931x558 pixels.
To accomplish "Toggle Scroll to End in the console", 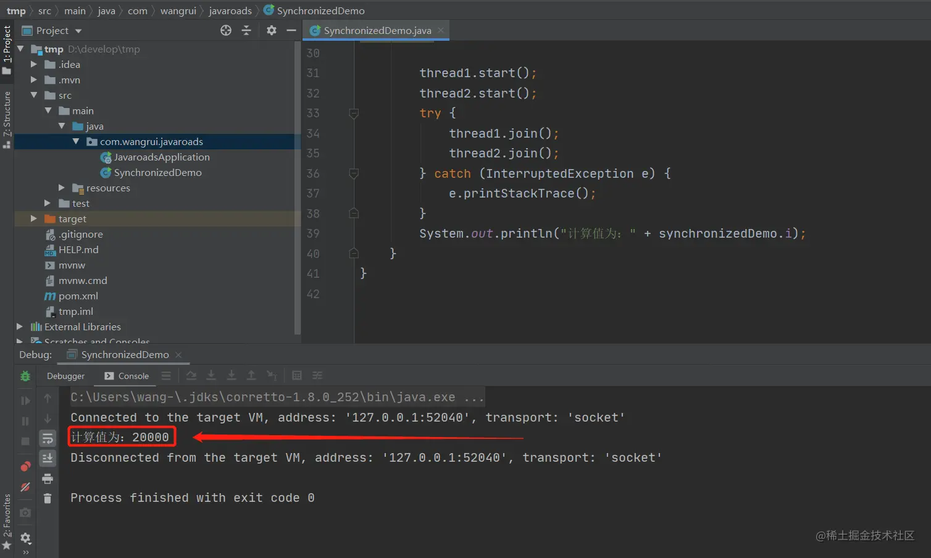I will pos(48,458).
